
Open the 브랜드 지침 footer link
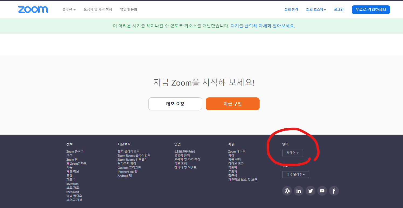coord(74,200)
